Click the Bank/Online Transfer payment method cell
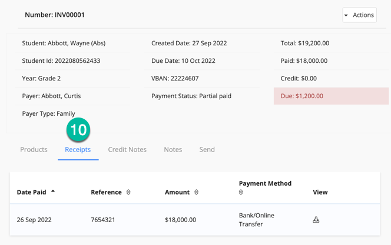Image resolution: width=391 pixels, height=245 pixels. click(257, 220)
